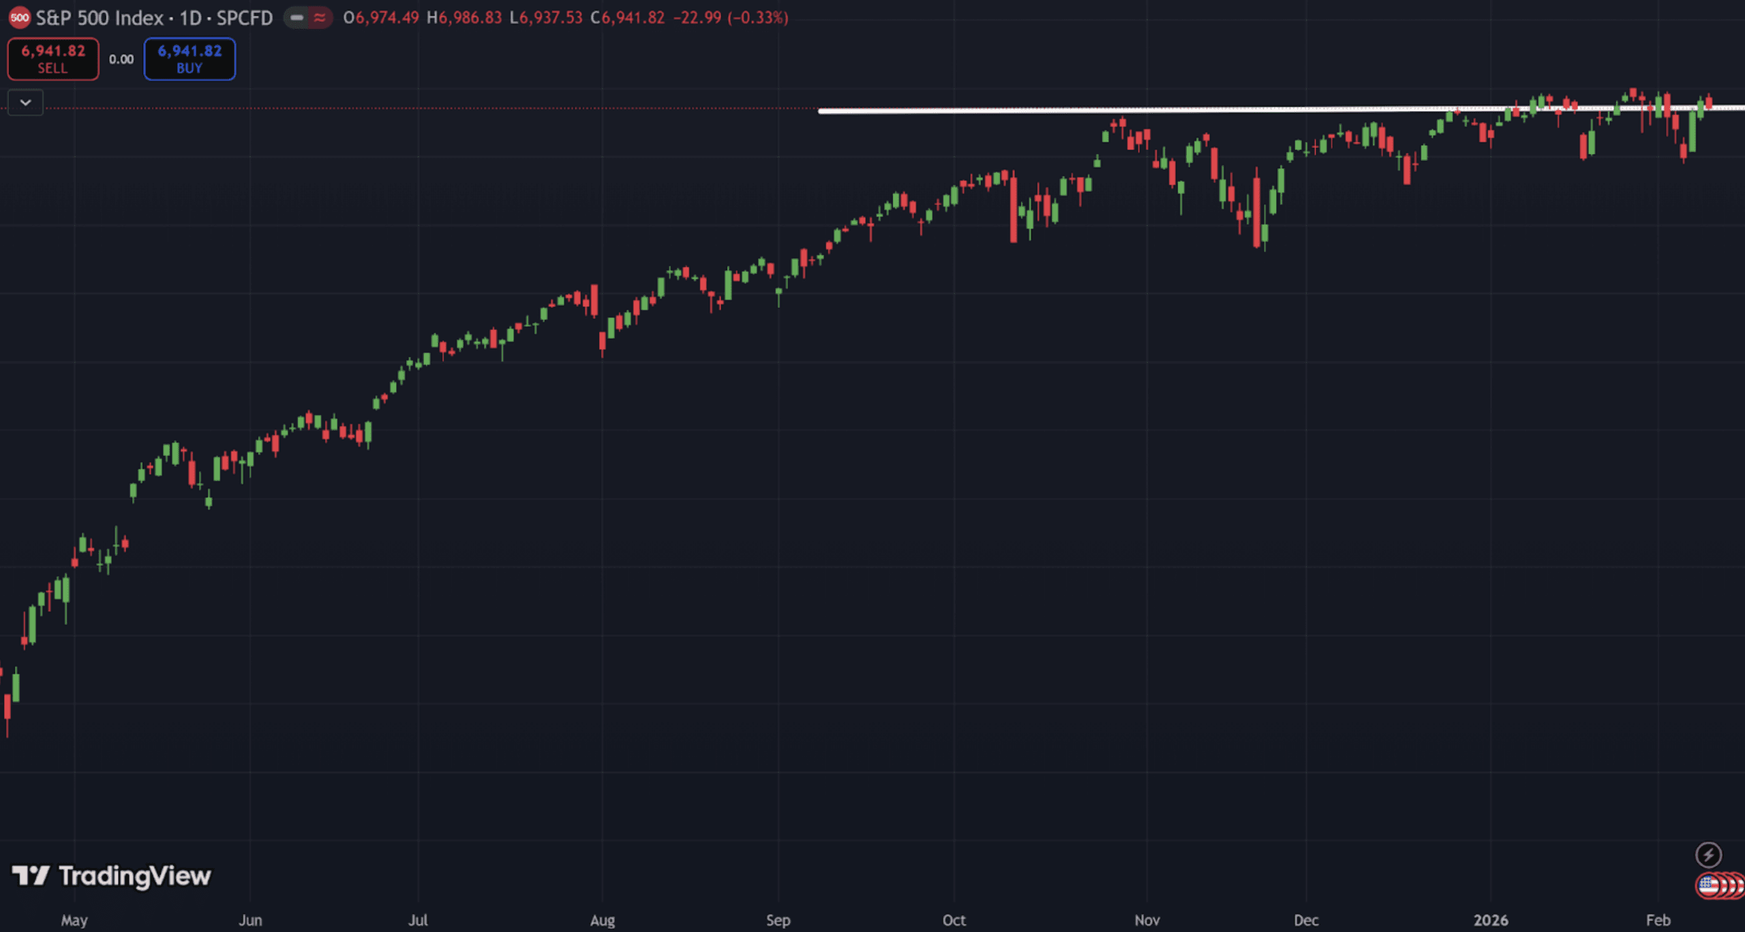Click the 2026 label on the time axis

click(1490, 920)
